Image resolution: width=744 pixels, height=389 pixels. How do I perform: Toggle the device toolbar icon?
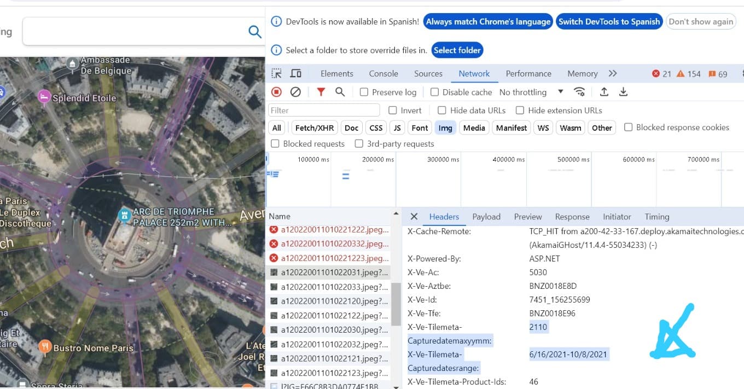pyautogui.click(x=296, y=73)
